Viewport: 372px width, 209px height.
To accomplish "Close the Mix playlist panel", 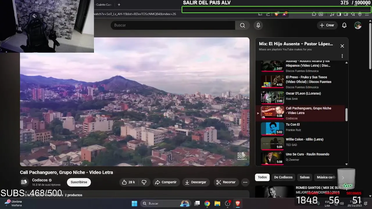I will pos(342,46).
